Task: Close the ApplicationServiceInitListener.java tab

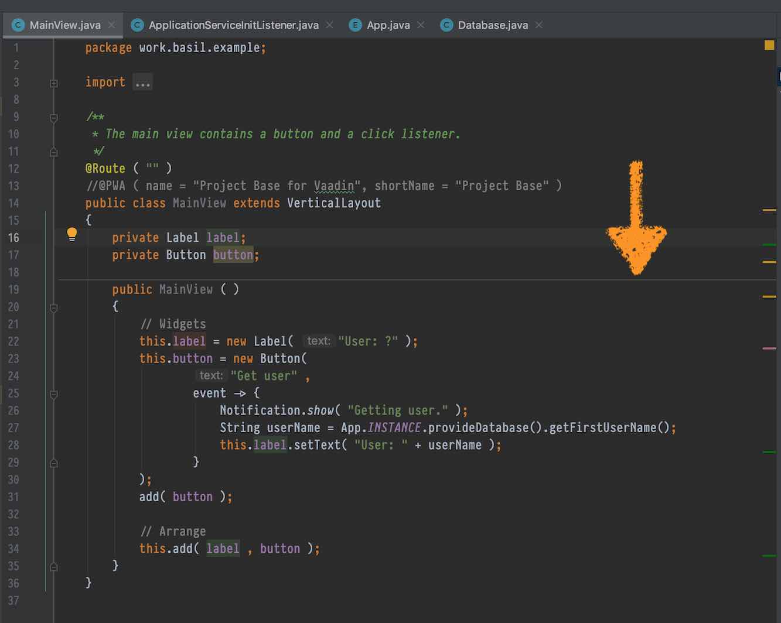Action: tap(329, 25)
